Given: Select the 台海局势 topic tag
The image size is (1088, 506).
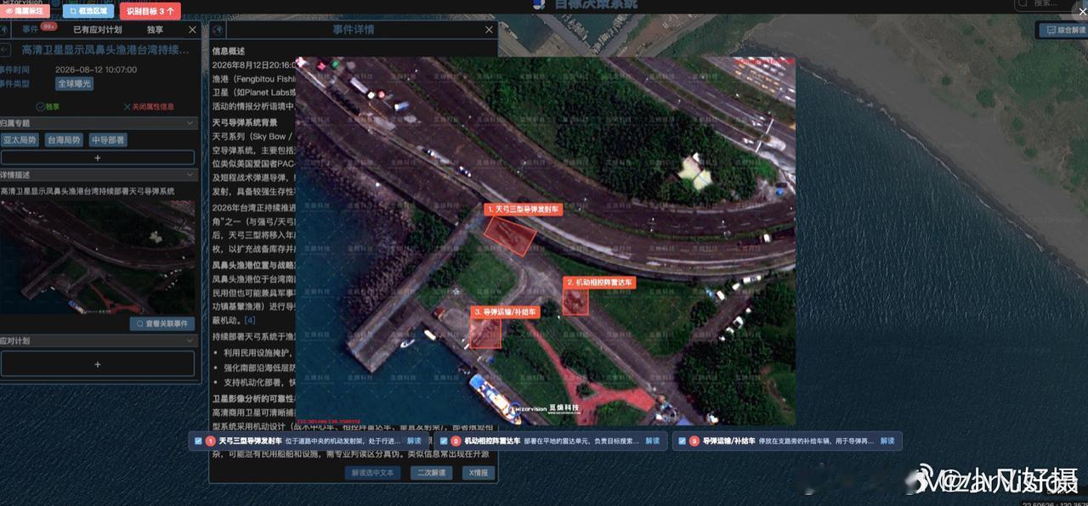Looking at the screenshot, I should point(64,140).
